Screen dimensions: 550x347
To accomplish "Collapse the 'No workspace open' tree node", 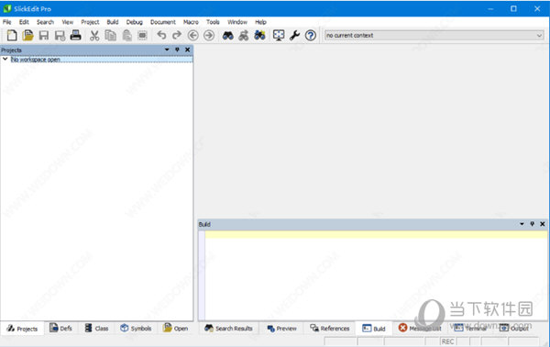I will [x=5, y=60].
